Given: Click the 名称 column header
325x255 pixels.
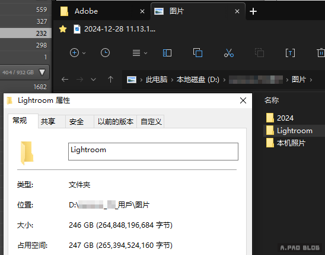Looking at the screenshot, I should 272,100.
